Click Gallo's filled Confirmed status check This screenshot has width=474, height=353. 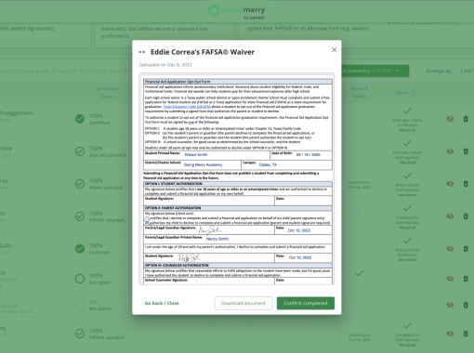(80, 249)
